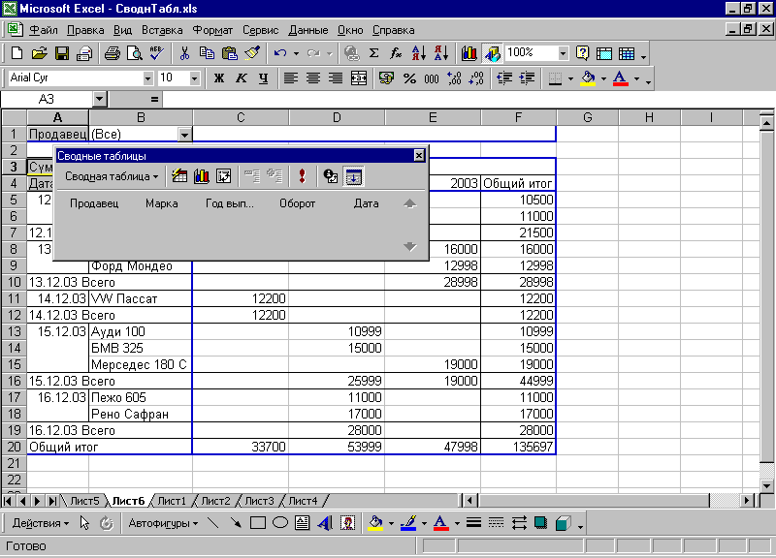Select Оборот field button
Viewport: 776px width, 558px height.
click(x=297, y=203)
